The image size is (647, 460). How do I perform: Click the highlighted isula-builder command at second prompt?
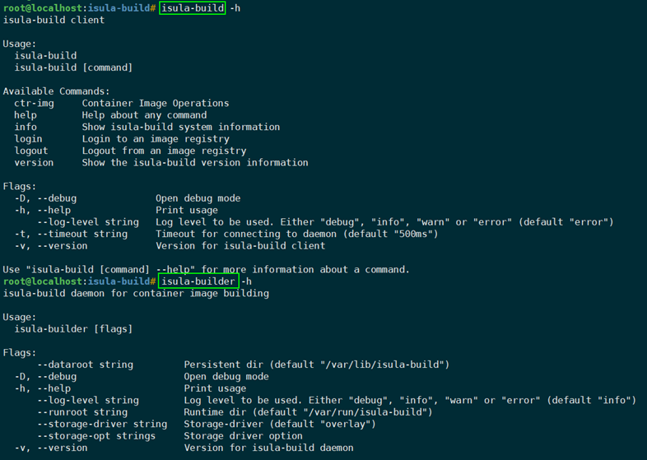click(x=198, y=281)
